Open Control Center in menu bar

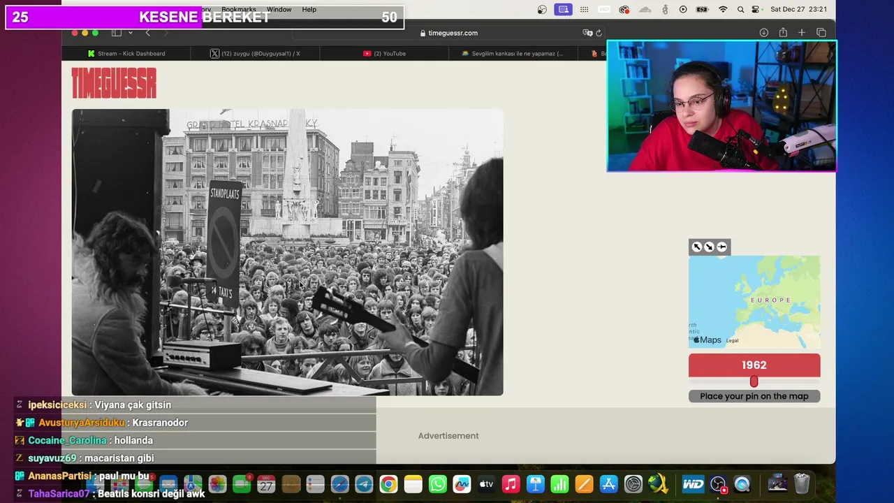756,9
